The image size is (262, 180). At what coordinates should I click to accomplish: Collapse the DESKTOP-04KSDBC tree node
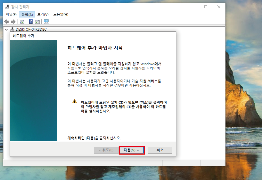[x=6, y=29]
